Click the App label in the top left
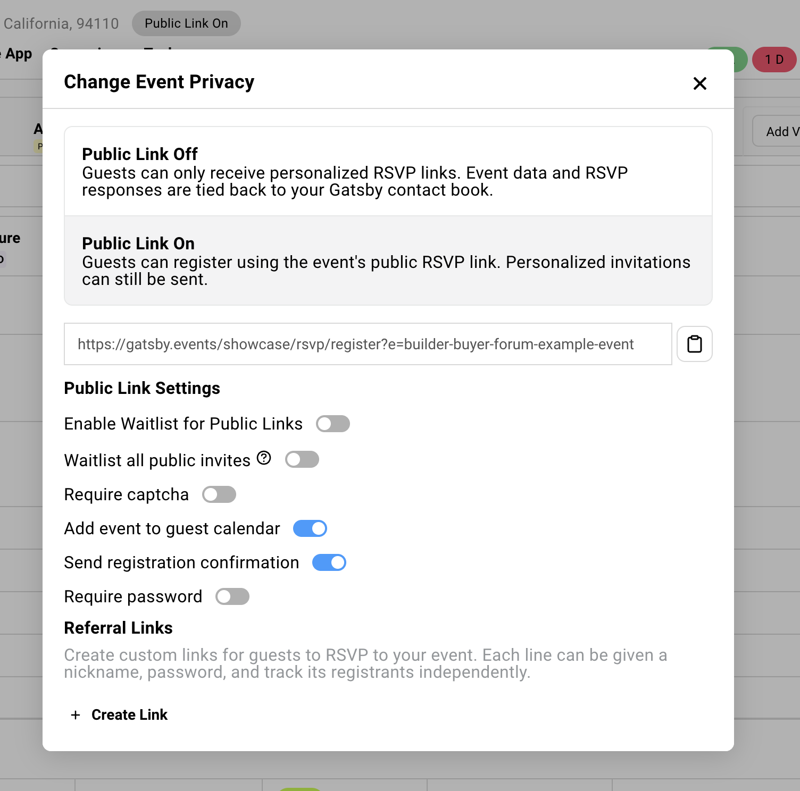Image resolution: width=800 pixels, height=791 pixels. coord(17,53)
